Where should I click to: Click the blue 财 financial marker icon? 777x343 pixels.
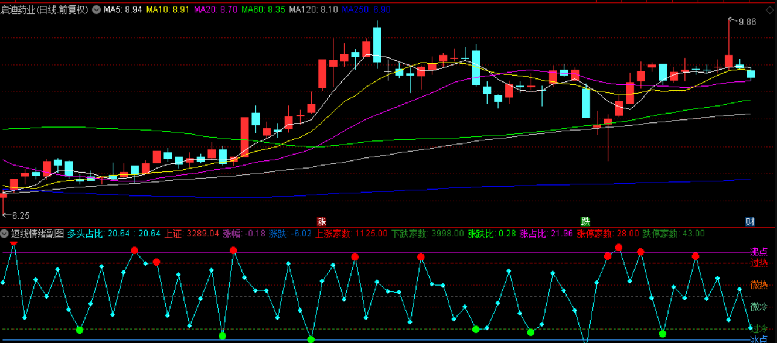pyautogui.click(x=750, y=221)
